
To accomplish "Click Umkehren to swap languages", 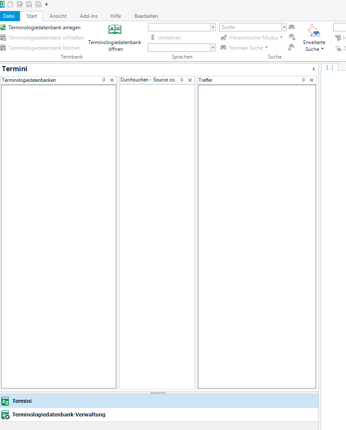I will point(166,38).
